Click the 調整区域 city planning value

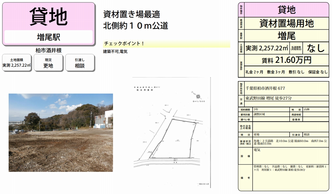tap(259, 114)
